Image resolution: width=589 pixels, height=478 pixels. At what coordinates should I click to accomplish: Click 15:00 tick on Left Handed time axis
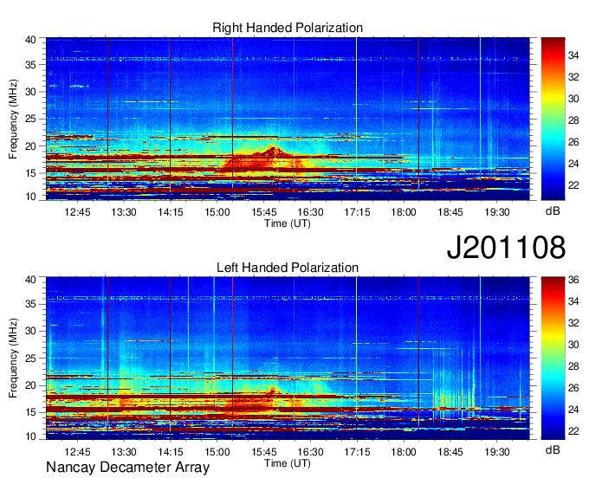click(217, 452)
